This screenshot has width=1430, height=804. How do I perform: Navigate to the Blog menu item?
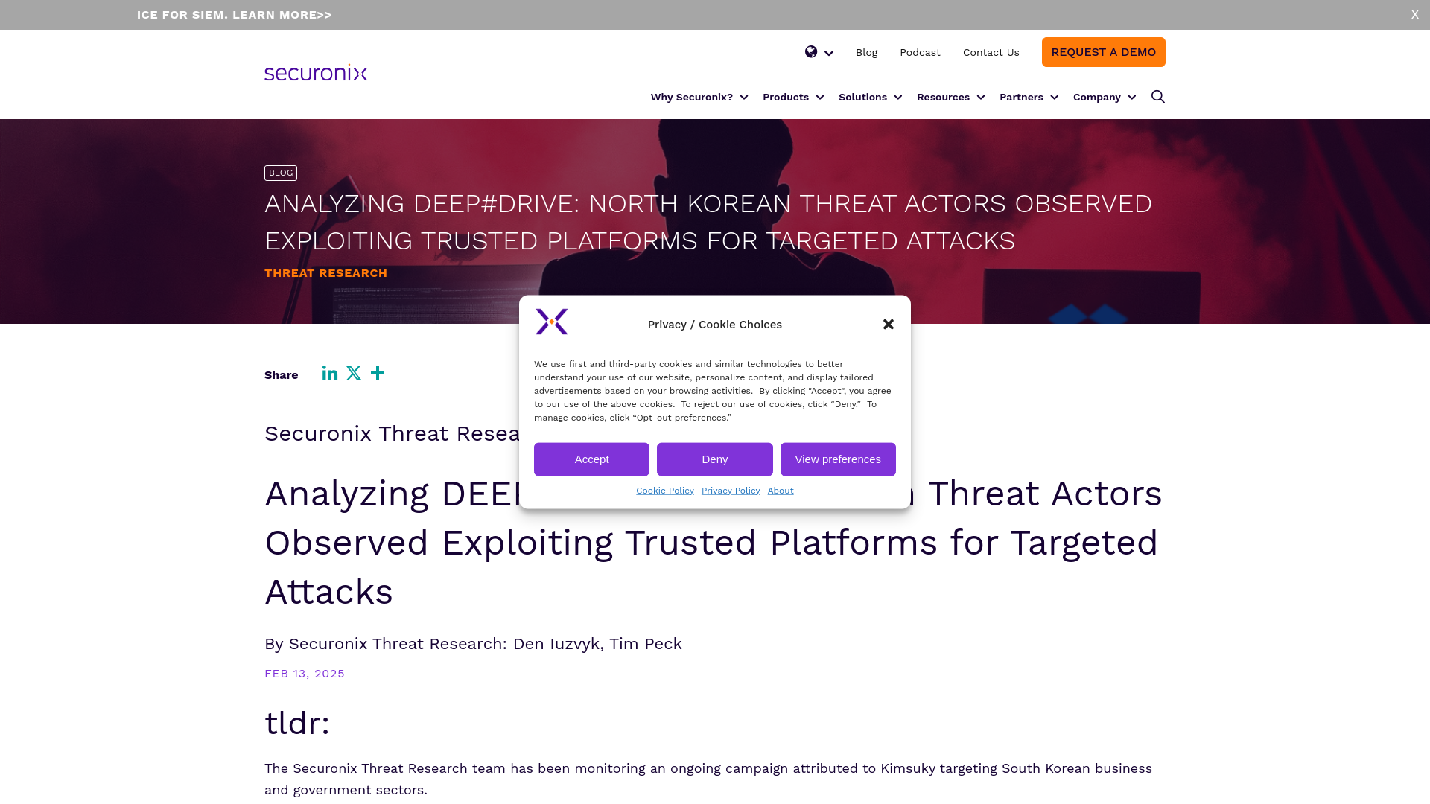point(866,52)
